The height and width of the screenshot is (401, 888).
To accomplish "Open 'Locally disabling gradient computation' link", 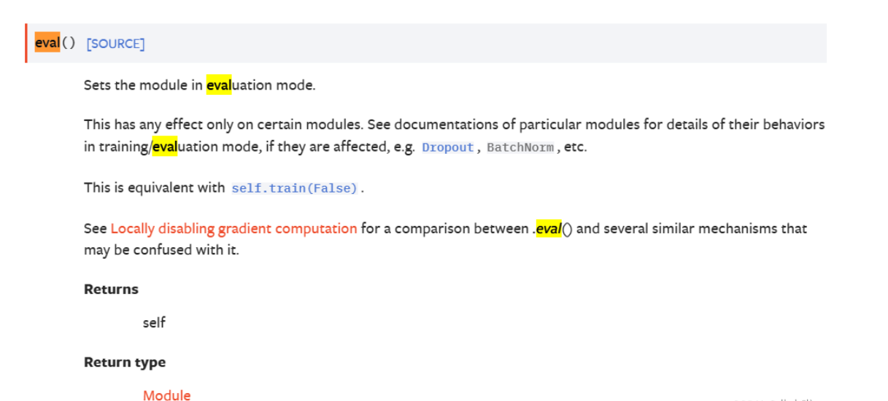I will (x=233, y=229).
